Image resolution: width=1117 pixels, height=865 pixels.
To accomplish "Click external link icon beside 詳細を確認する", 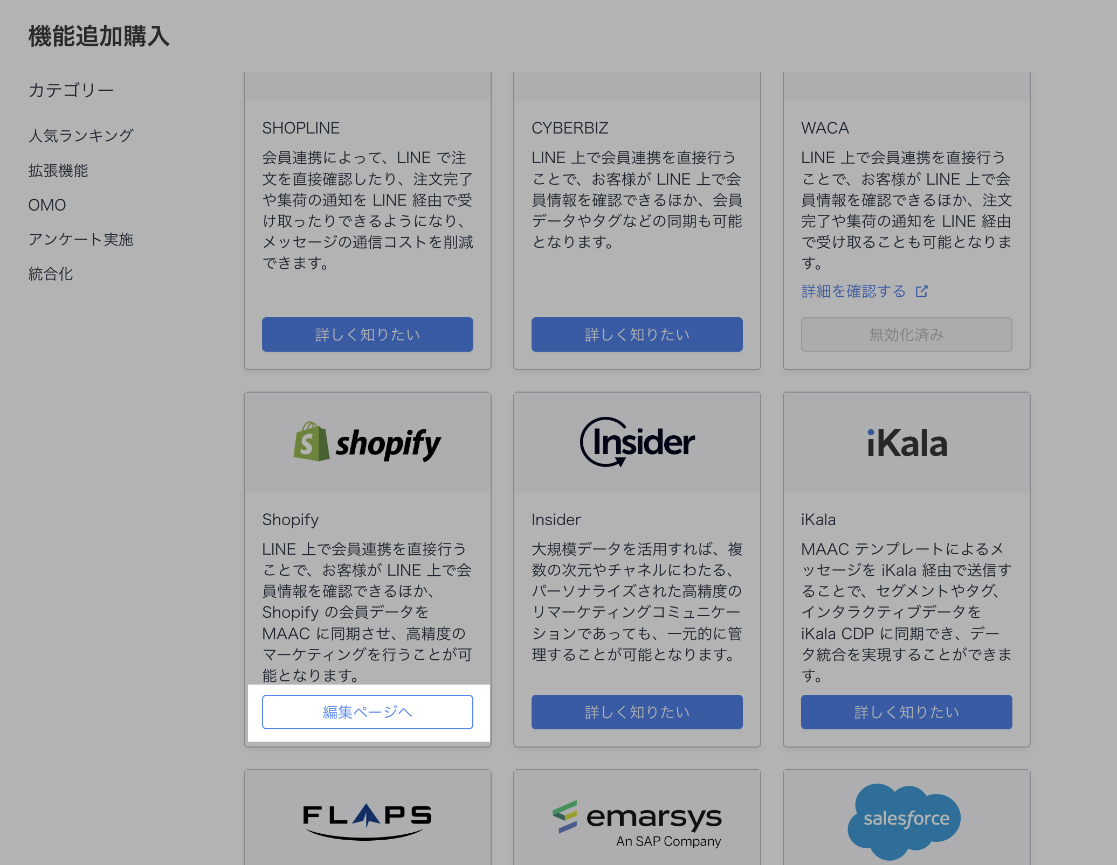I will pos(921,291).
